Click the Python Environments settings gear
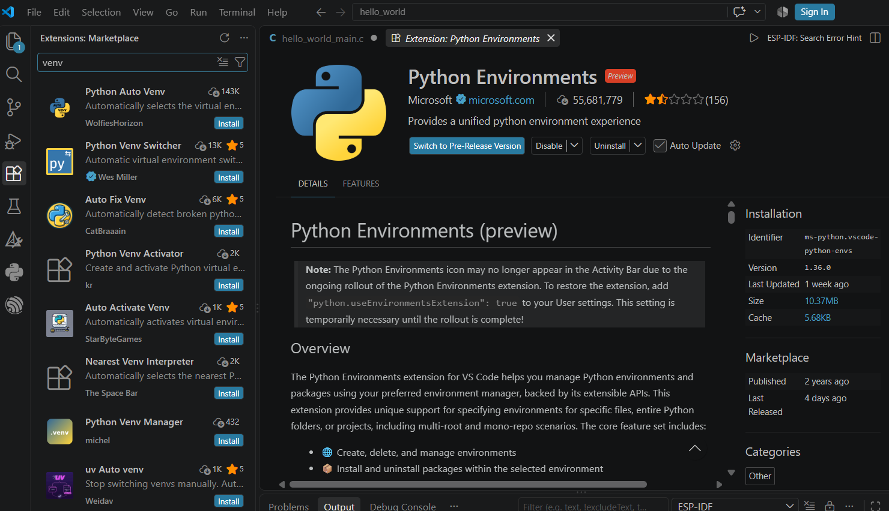Screen dimensions: 889x511 [735, 145]
